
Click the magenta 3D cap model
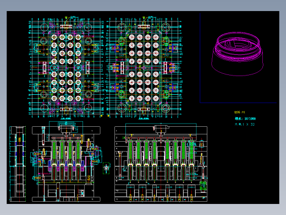click(238, 54)
